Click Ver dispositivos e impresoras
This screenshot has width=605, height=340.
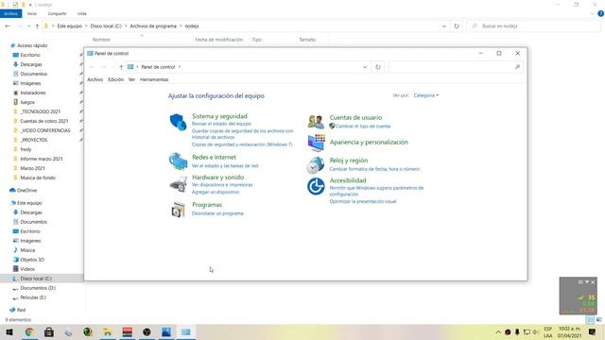coord(222,185)
